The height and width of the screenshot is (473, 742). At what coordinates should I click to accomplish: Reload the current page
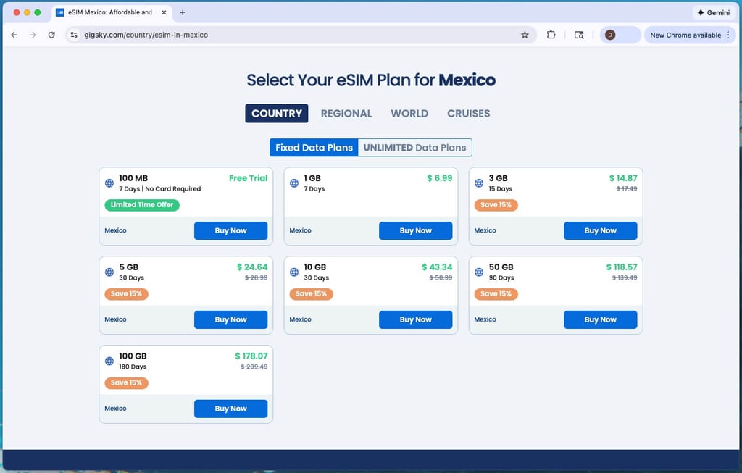tap(51, 35)
